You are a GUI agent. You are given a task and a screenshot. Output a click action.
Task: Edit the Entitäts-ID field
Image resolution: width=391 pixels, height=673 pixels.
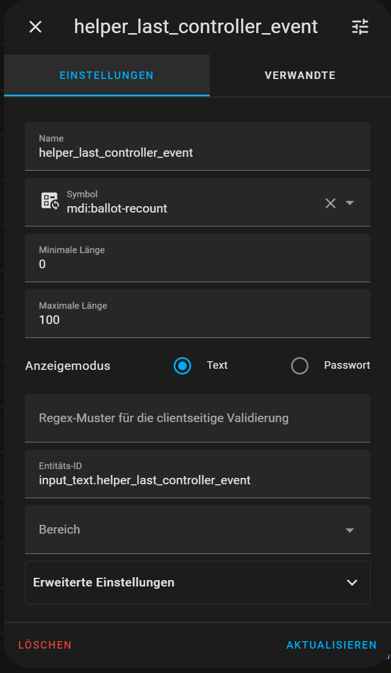click(x=198, y=480)
